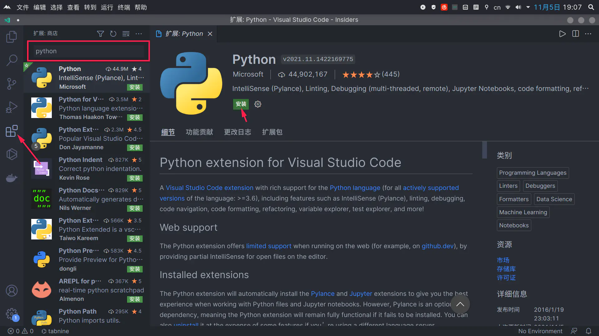Open the Pylance link

[x=322, y=294]
